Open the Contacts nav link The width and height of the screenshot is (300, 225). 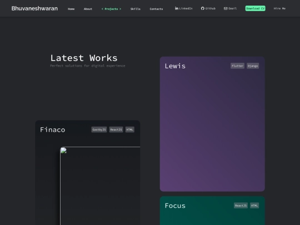pyautogui.click(x=156, y=9)
